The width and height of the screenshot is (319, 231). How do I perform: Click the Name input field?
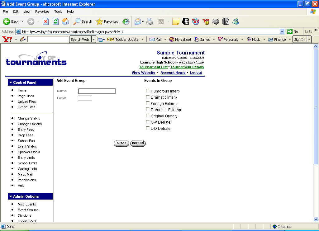[97, 91]
